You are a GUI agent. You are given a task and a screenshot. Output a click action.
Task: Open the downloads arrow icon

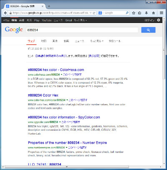(146, 13)
